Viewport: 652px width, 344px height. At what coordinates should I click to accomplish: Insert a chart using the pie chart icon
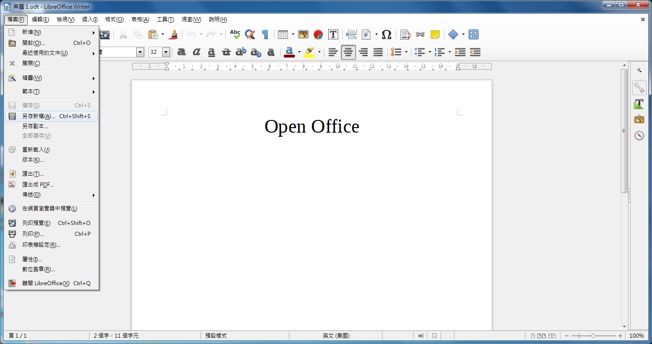point(318,34)
